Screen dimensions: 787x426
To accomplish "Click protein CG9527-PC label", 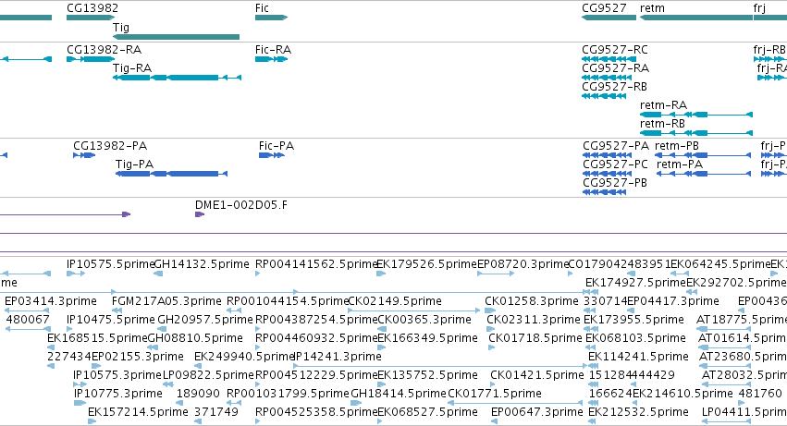I will (x=615, y=164).
